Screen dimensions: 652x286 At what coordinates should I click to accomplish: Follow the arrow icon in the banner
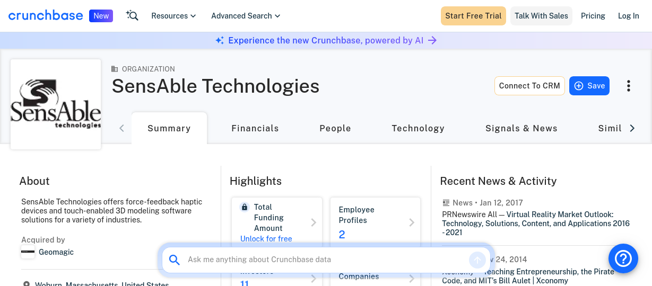[432, 40]
